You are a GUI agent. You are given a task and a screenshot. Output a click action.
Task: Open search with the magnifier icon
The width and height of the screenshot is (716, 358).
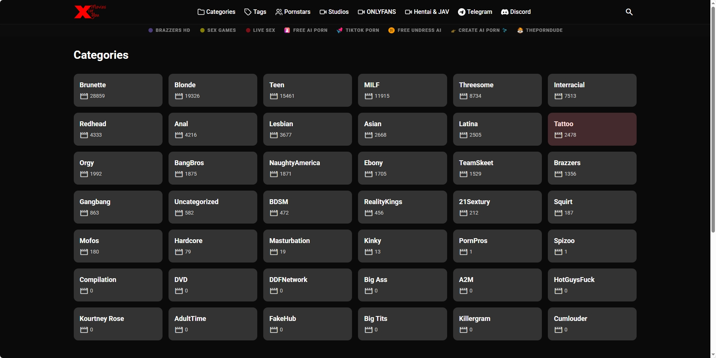(x=629, y=12)
